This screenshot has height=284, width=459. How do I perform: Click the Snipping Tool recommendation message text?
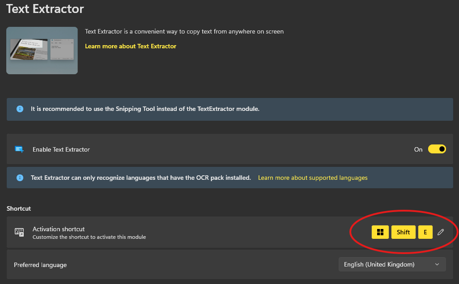pyautogui.click(x=145, y=109)
